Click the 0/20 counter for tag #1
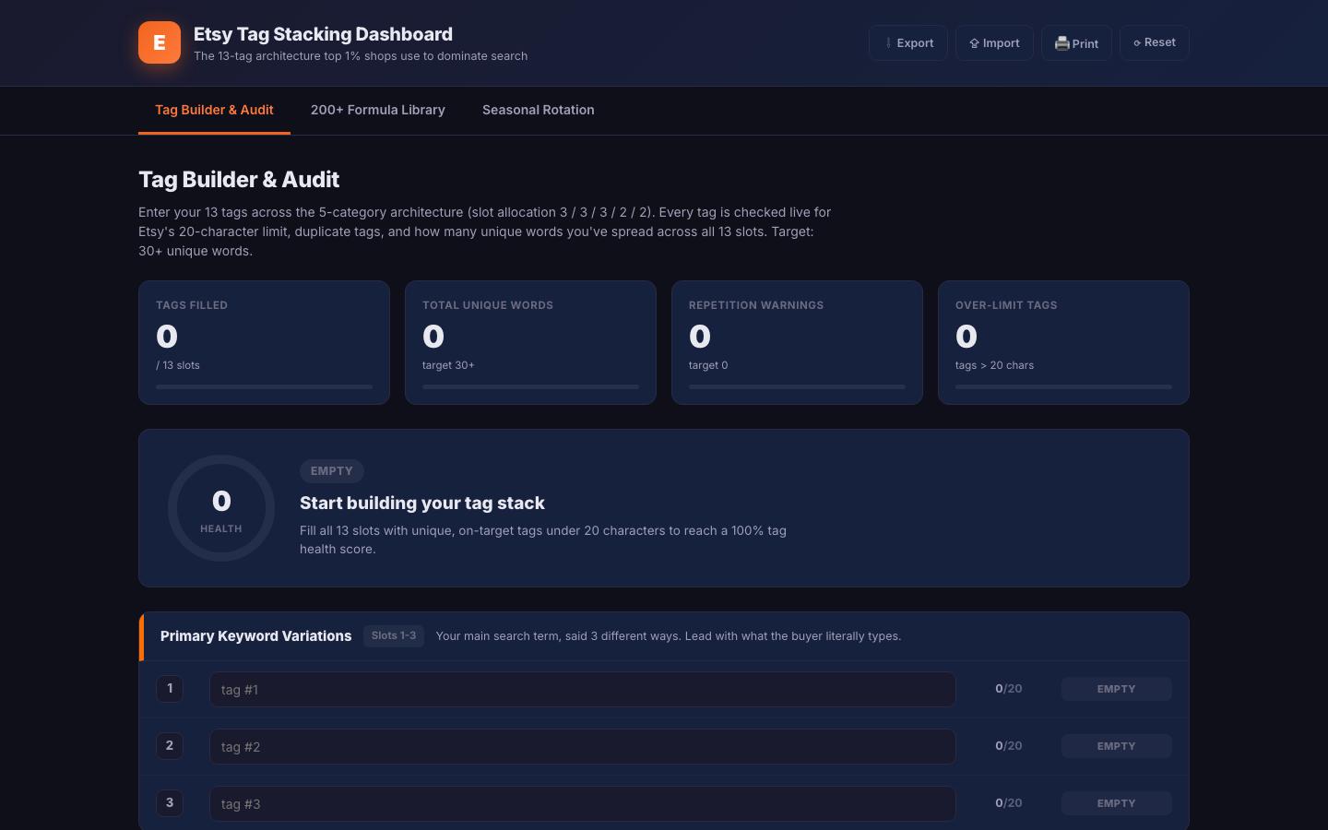This screenshot has width=1328, height=830. pyautogui.click(x=1009, y=689)
